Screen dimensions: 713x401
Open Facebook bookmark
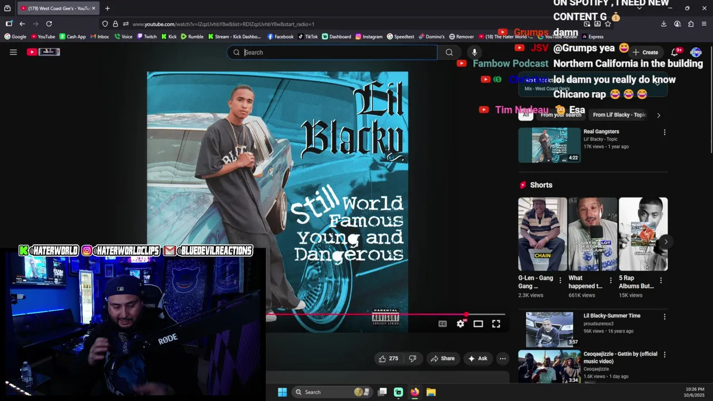(x=280, y=37)
